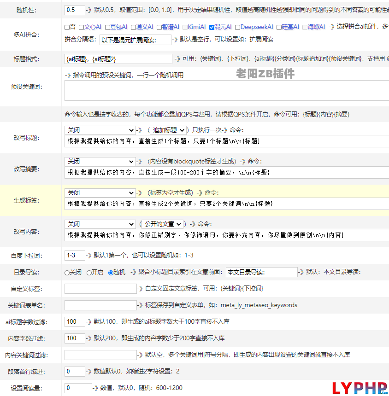The image size is (389, 396).
Task: Choose the 开启 radio for 目录导读
Action: click(x=89, y=273)
